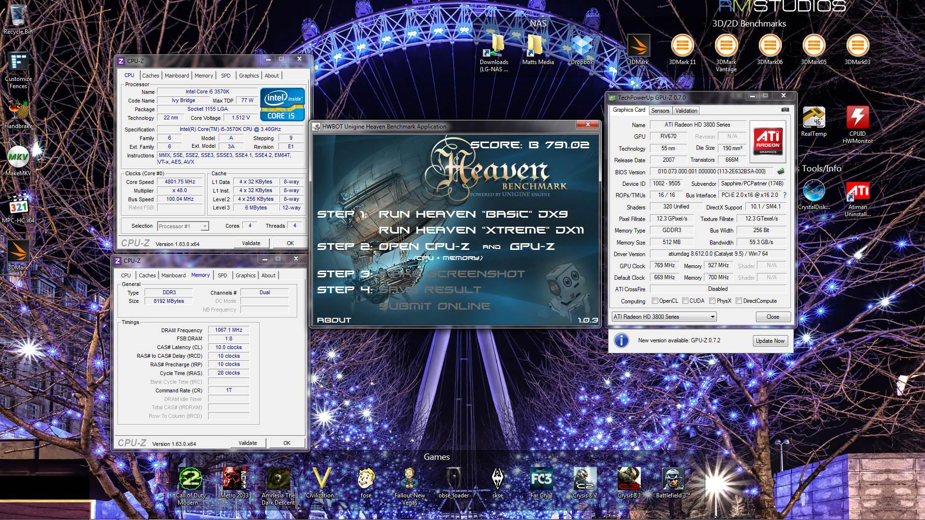Screen dimensions: 925x520
Task: Launch skse Skyrim launcher icon
Action: point(497,483)
